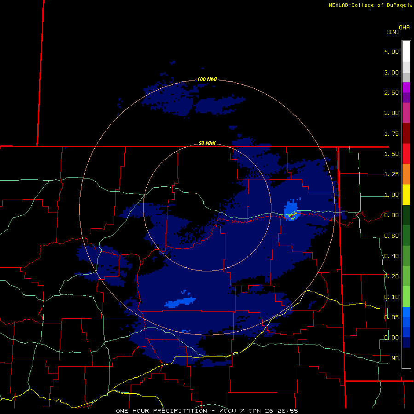Click the 3.00 legend value
The image size is (414, 414).
(391, 72)
